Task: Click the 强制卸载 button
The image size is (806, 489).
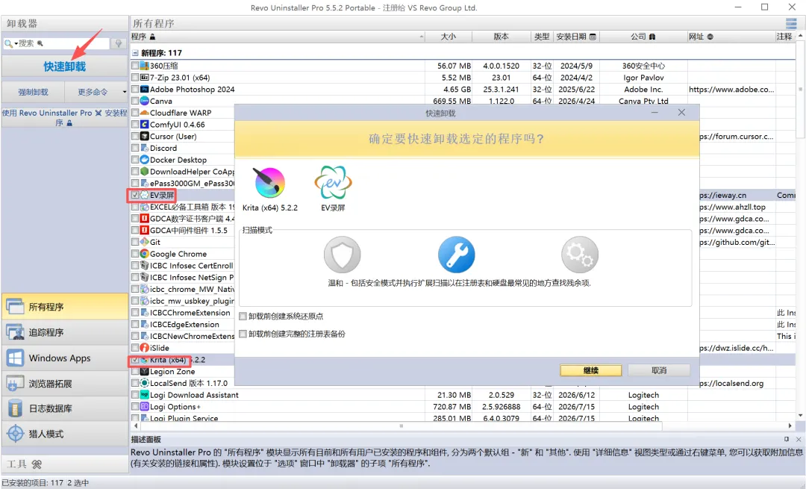Action: [x=34, y=92]
